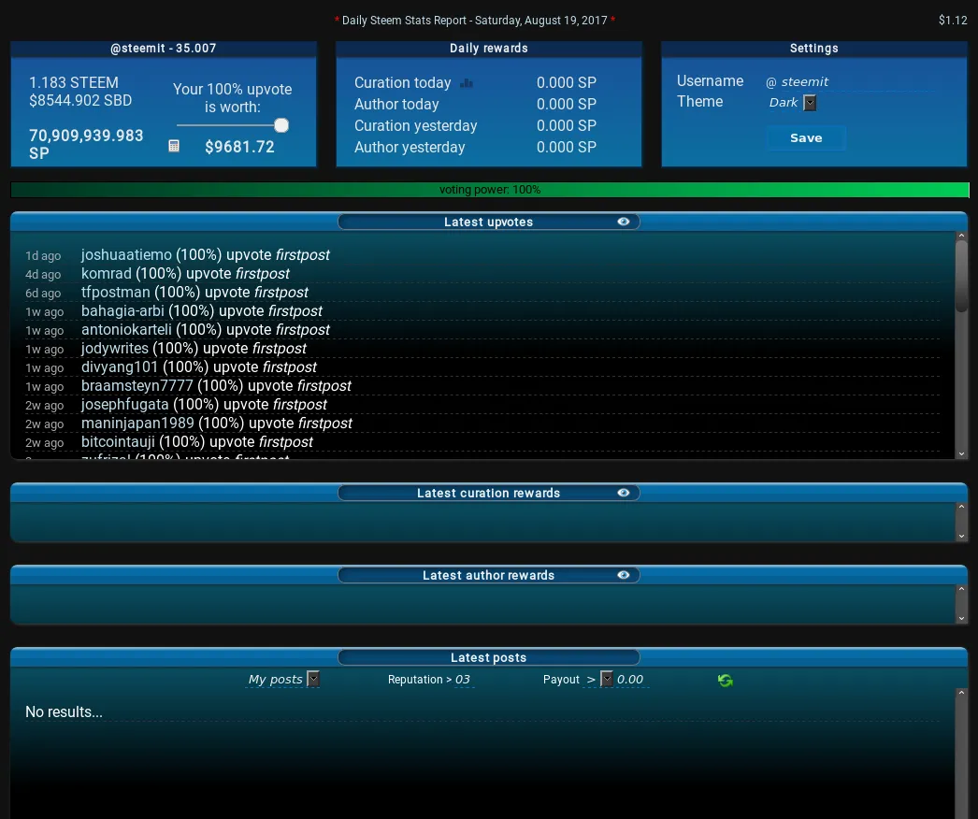Open the Payout comparison dropdown
Screen dimensions: 978x819
coord(607,679)
